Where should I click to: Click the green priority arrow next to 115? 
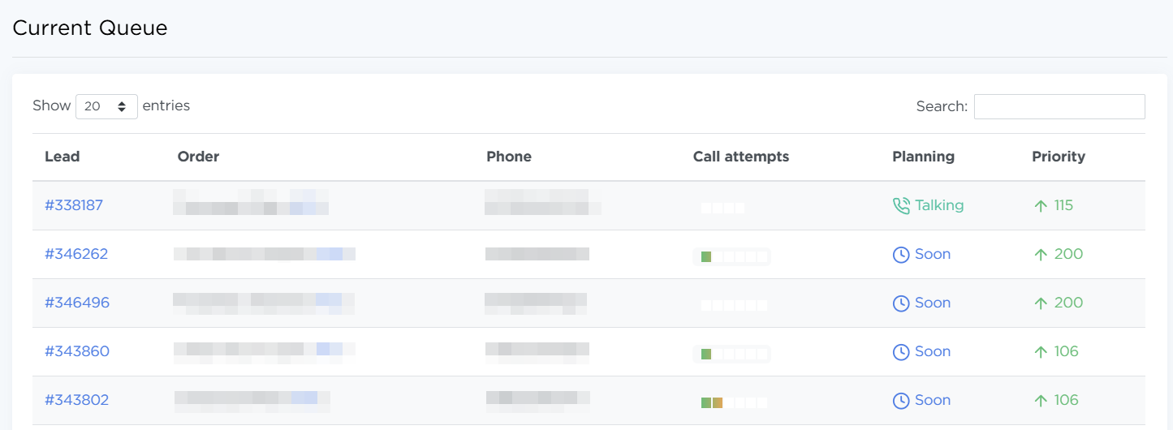pyautogui.click(x=1041, y=206)
